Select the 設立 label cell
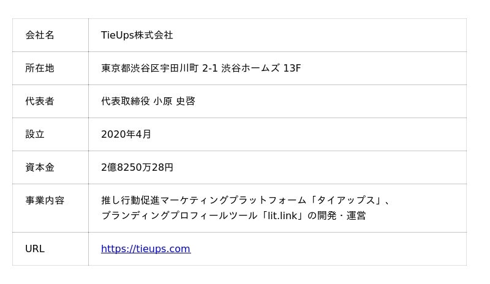Screen dimensions: 490x284 tap(35, 134)
